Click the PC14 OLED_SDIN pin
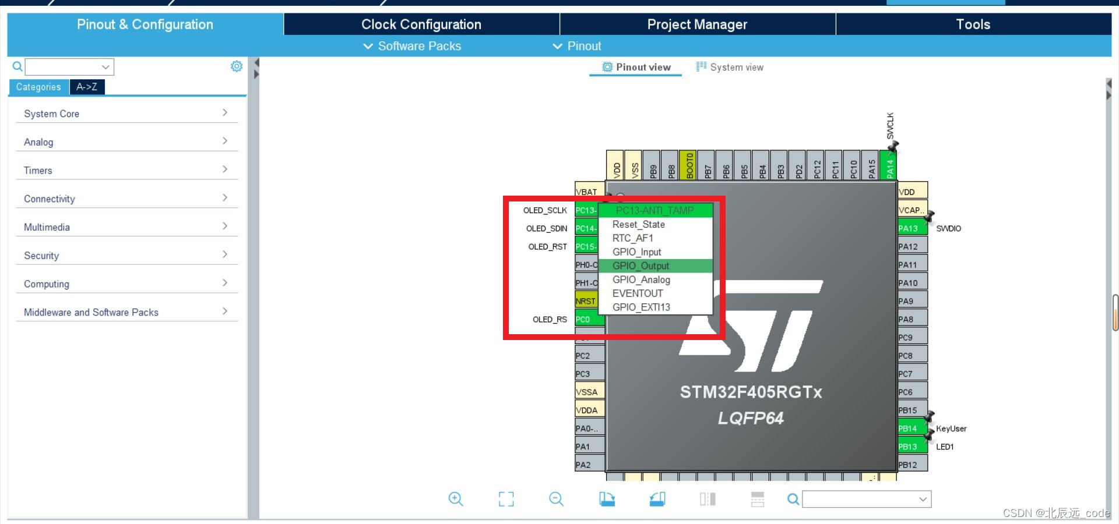 pyautogui.click(x=586, y=228)
